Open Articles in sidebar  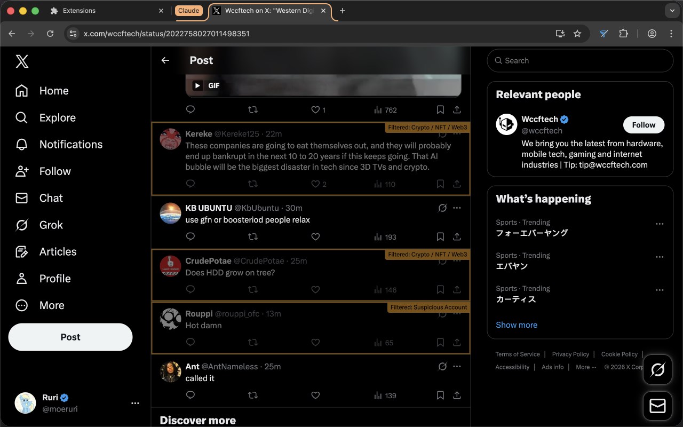pyautogui.click(x=46, y=251)
